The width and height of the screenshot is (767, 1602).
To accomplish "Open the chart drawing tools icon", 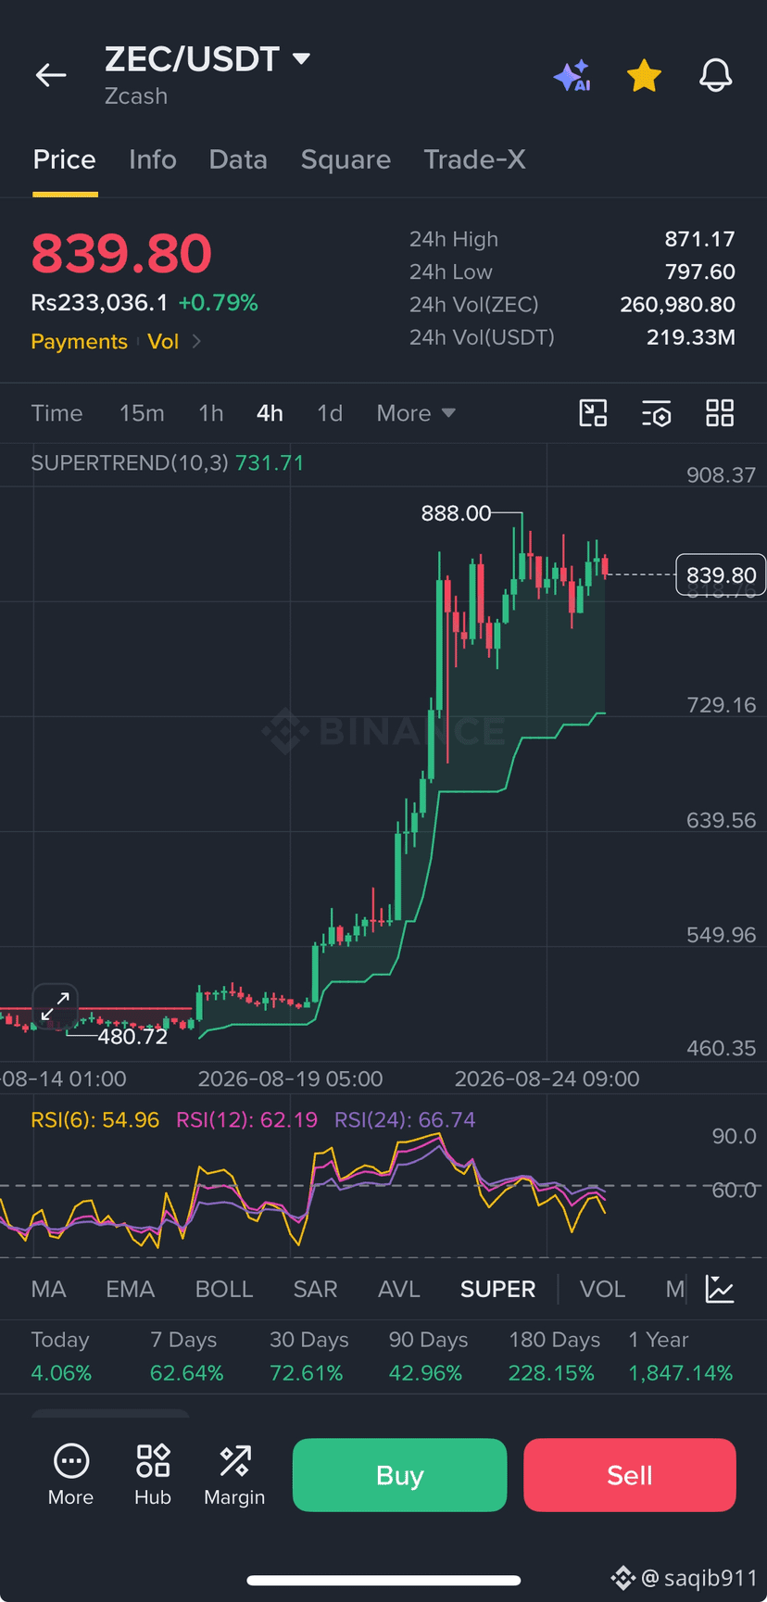I will 593,413.
